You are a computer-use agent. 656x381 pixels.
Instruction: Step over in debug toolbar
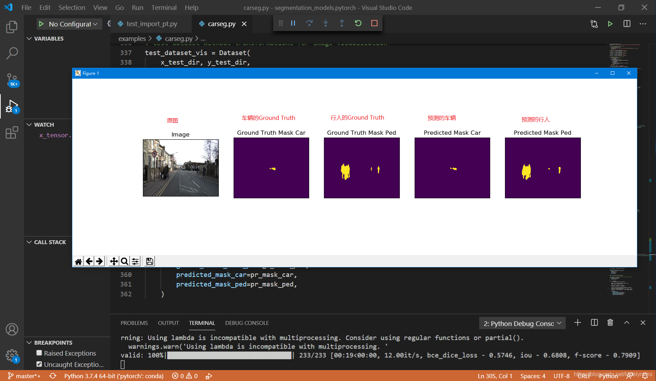[x=309, y=23]
